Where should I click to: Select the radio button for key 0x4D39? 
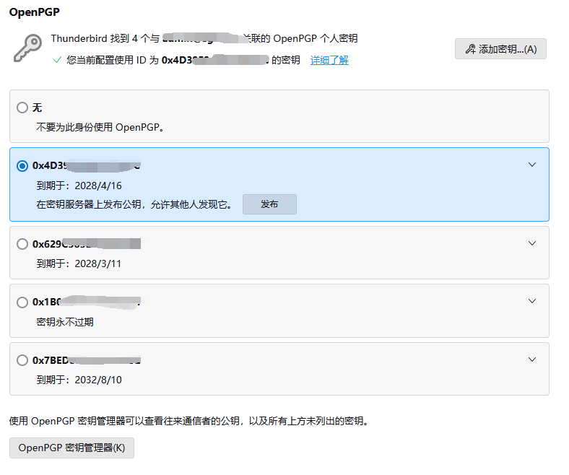pyautogui.click(x=22, y=166)
